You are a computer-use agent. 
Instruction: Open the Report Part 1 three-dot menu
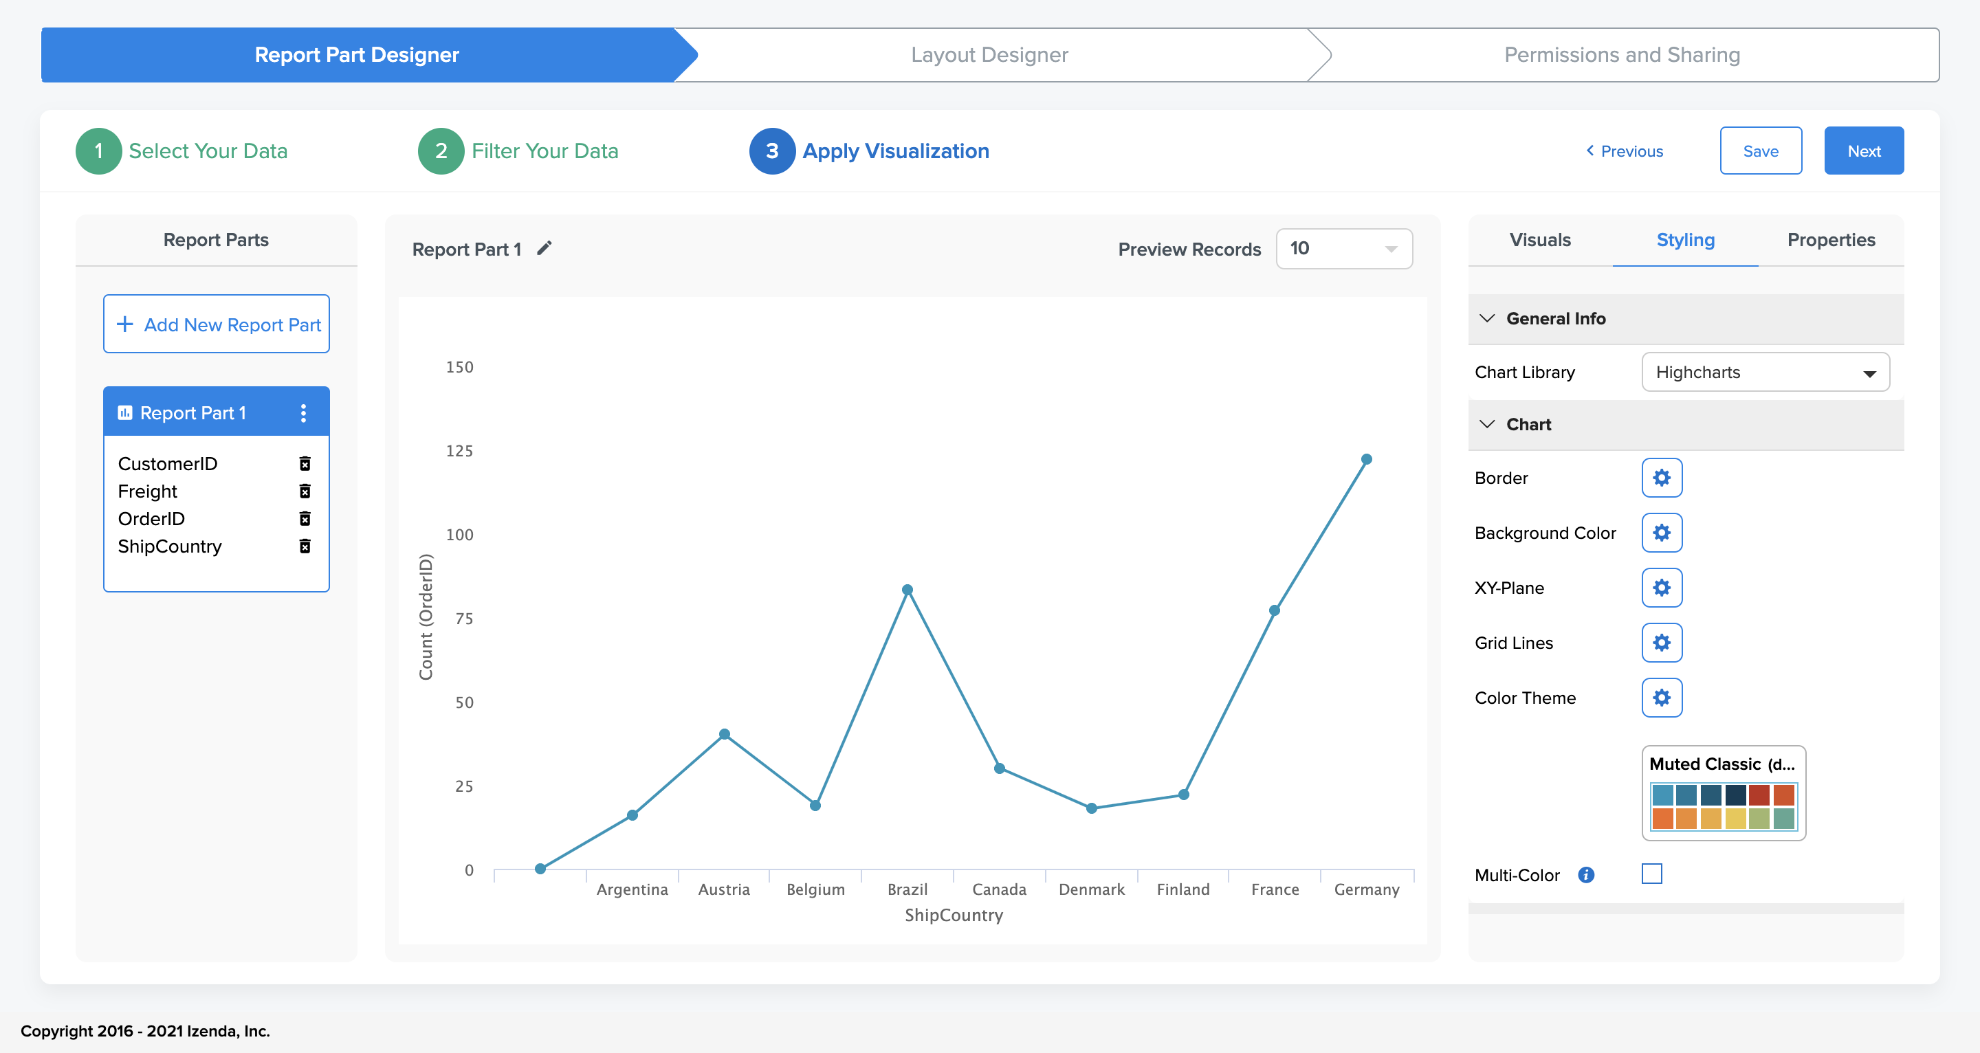(304, 414)
